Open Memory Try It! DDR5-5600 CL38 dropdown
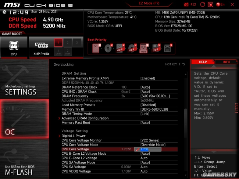Image resolution: width=239 pixels, height=179 pixels. (154, 109)
